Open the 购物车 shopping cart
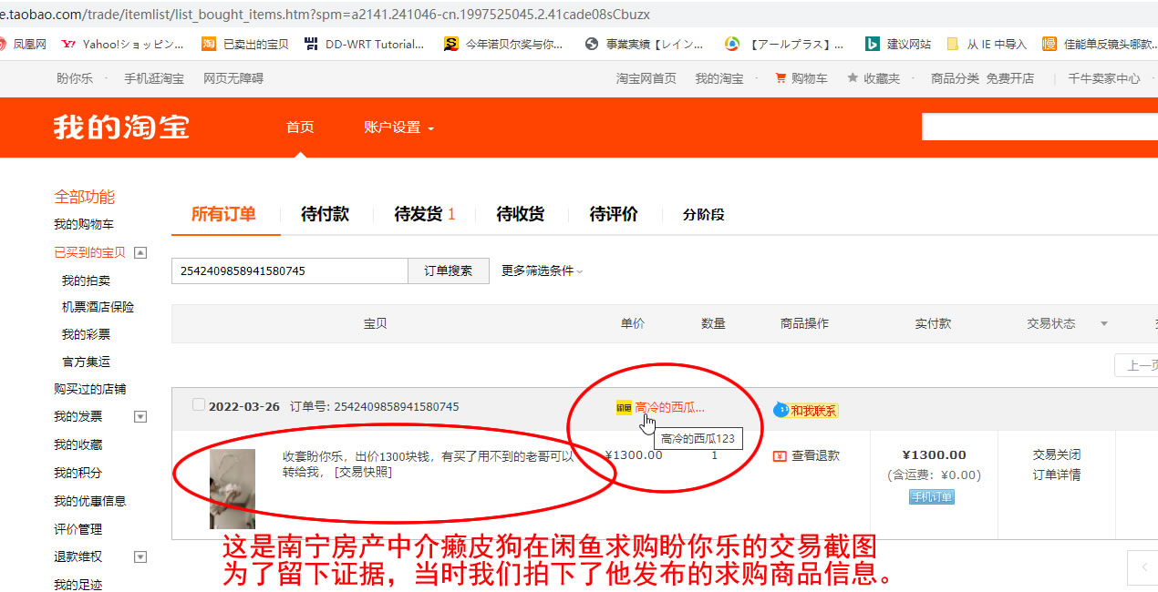 801,78
